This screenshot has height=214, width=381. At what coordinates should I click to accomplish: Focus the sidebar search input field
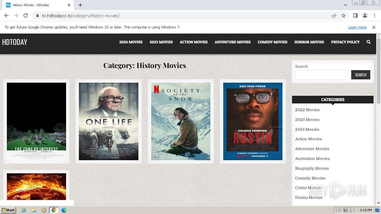pos(321,75)
